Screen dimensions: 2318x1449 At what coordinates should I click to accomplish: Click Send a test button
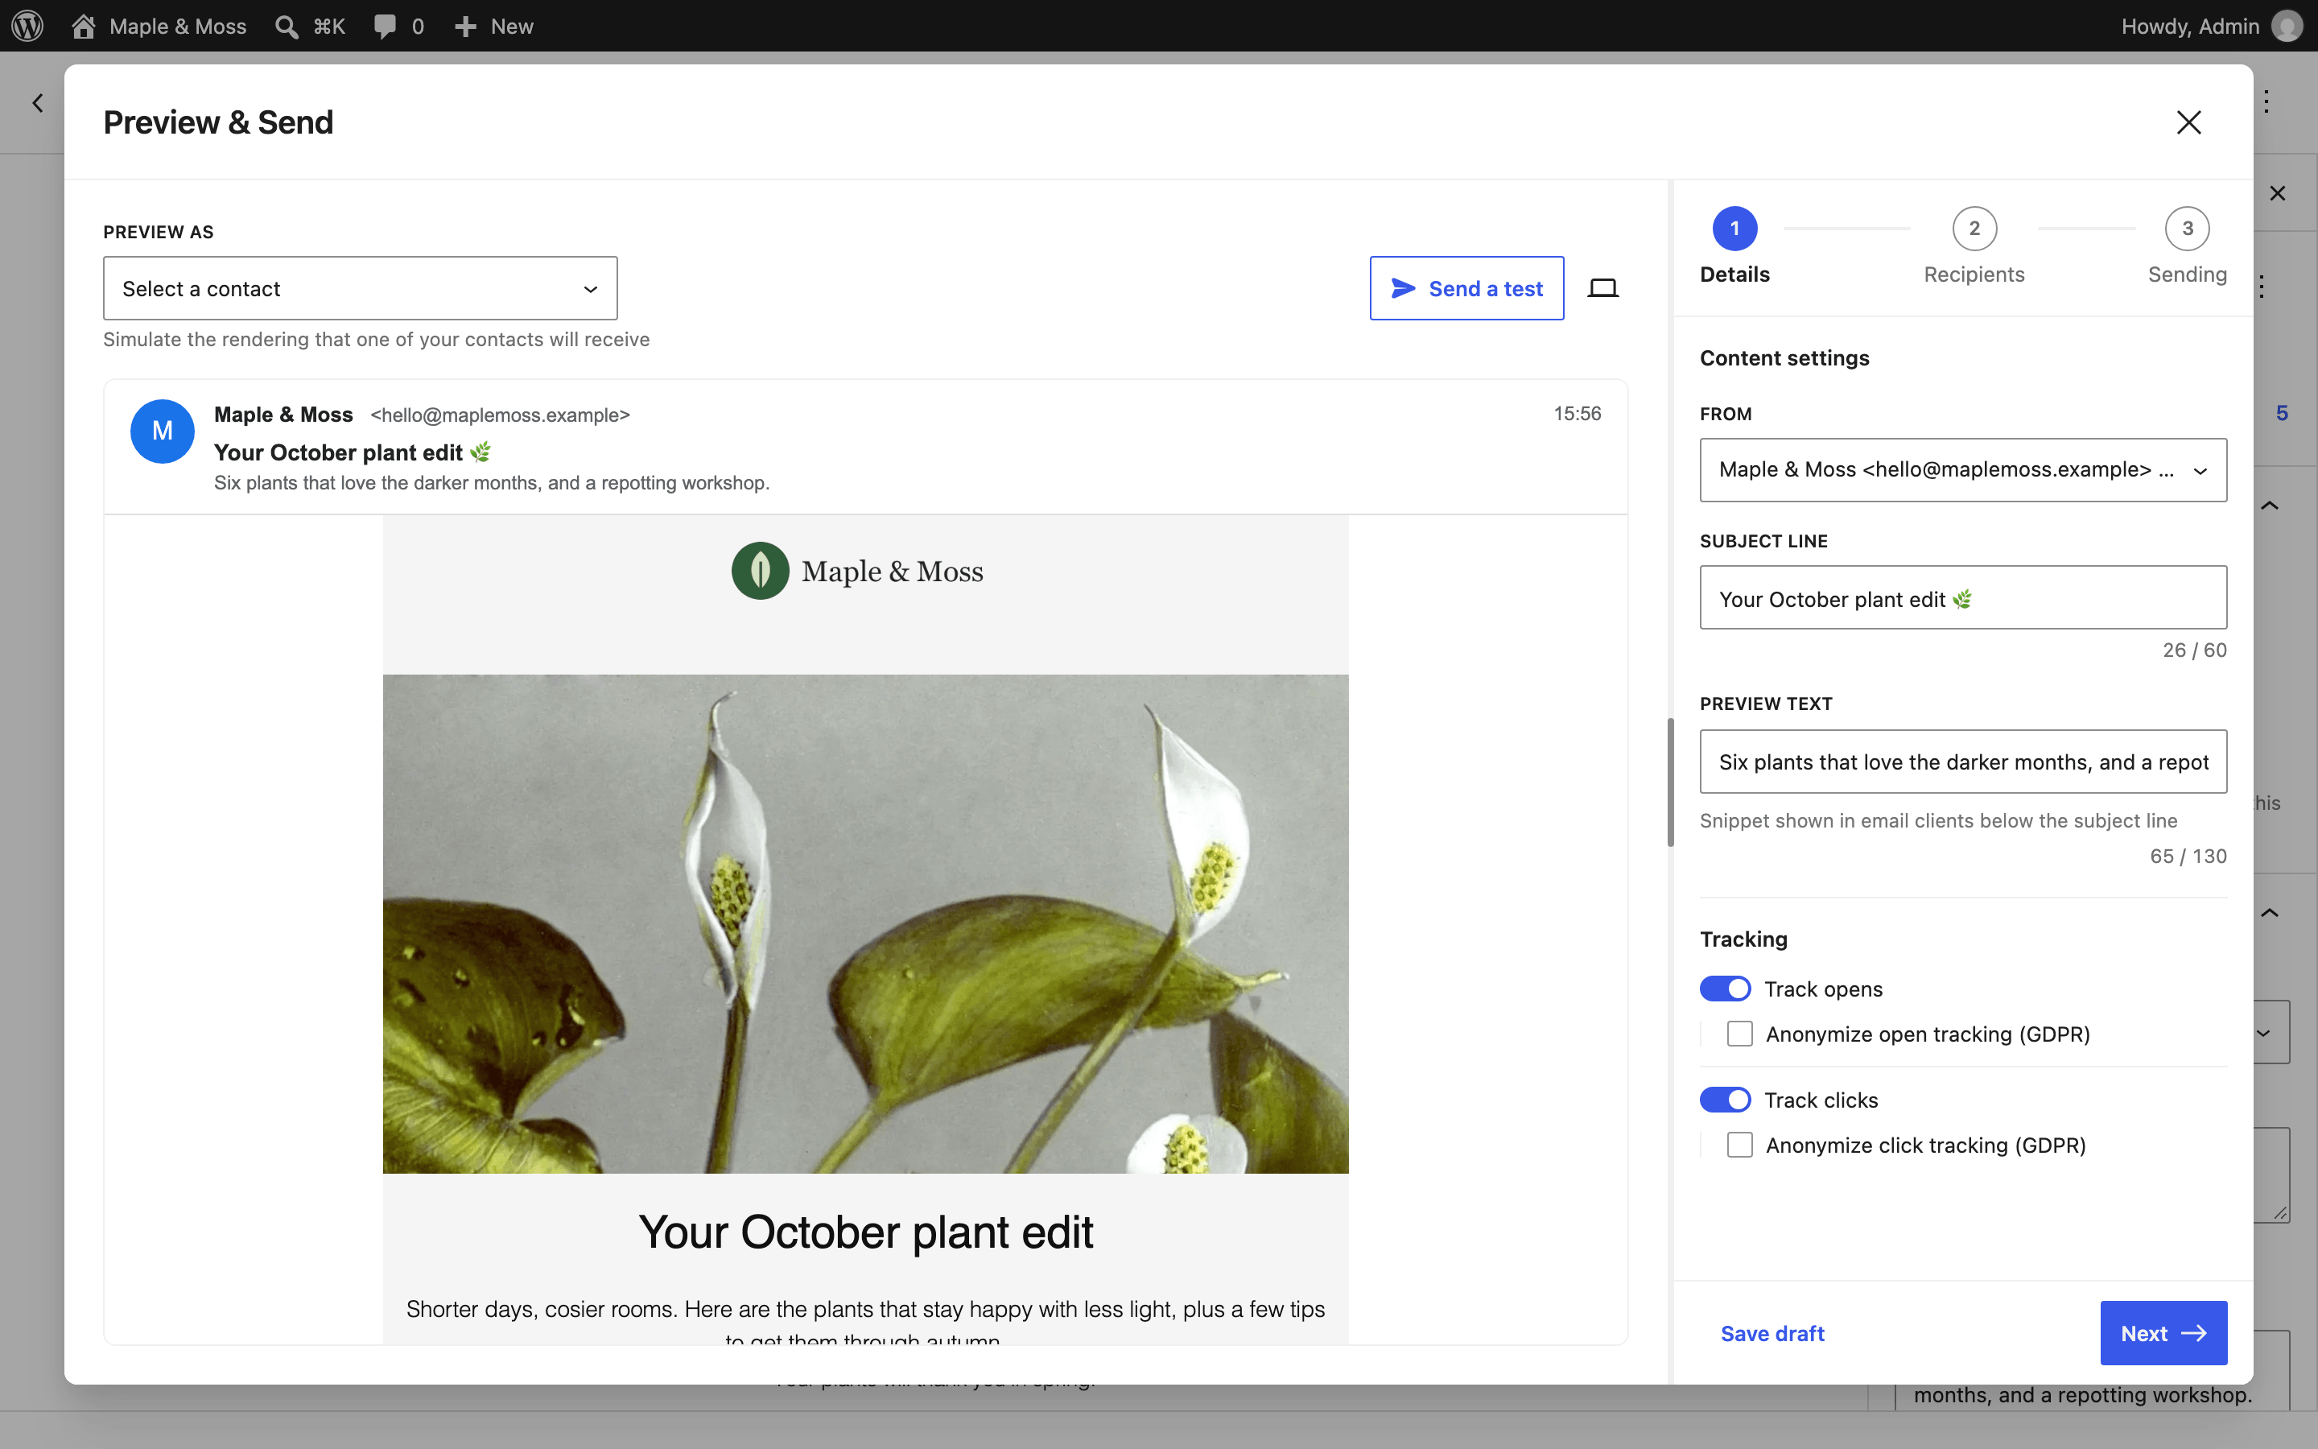click(1466, 288)
